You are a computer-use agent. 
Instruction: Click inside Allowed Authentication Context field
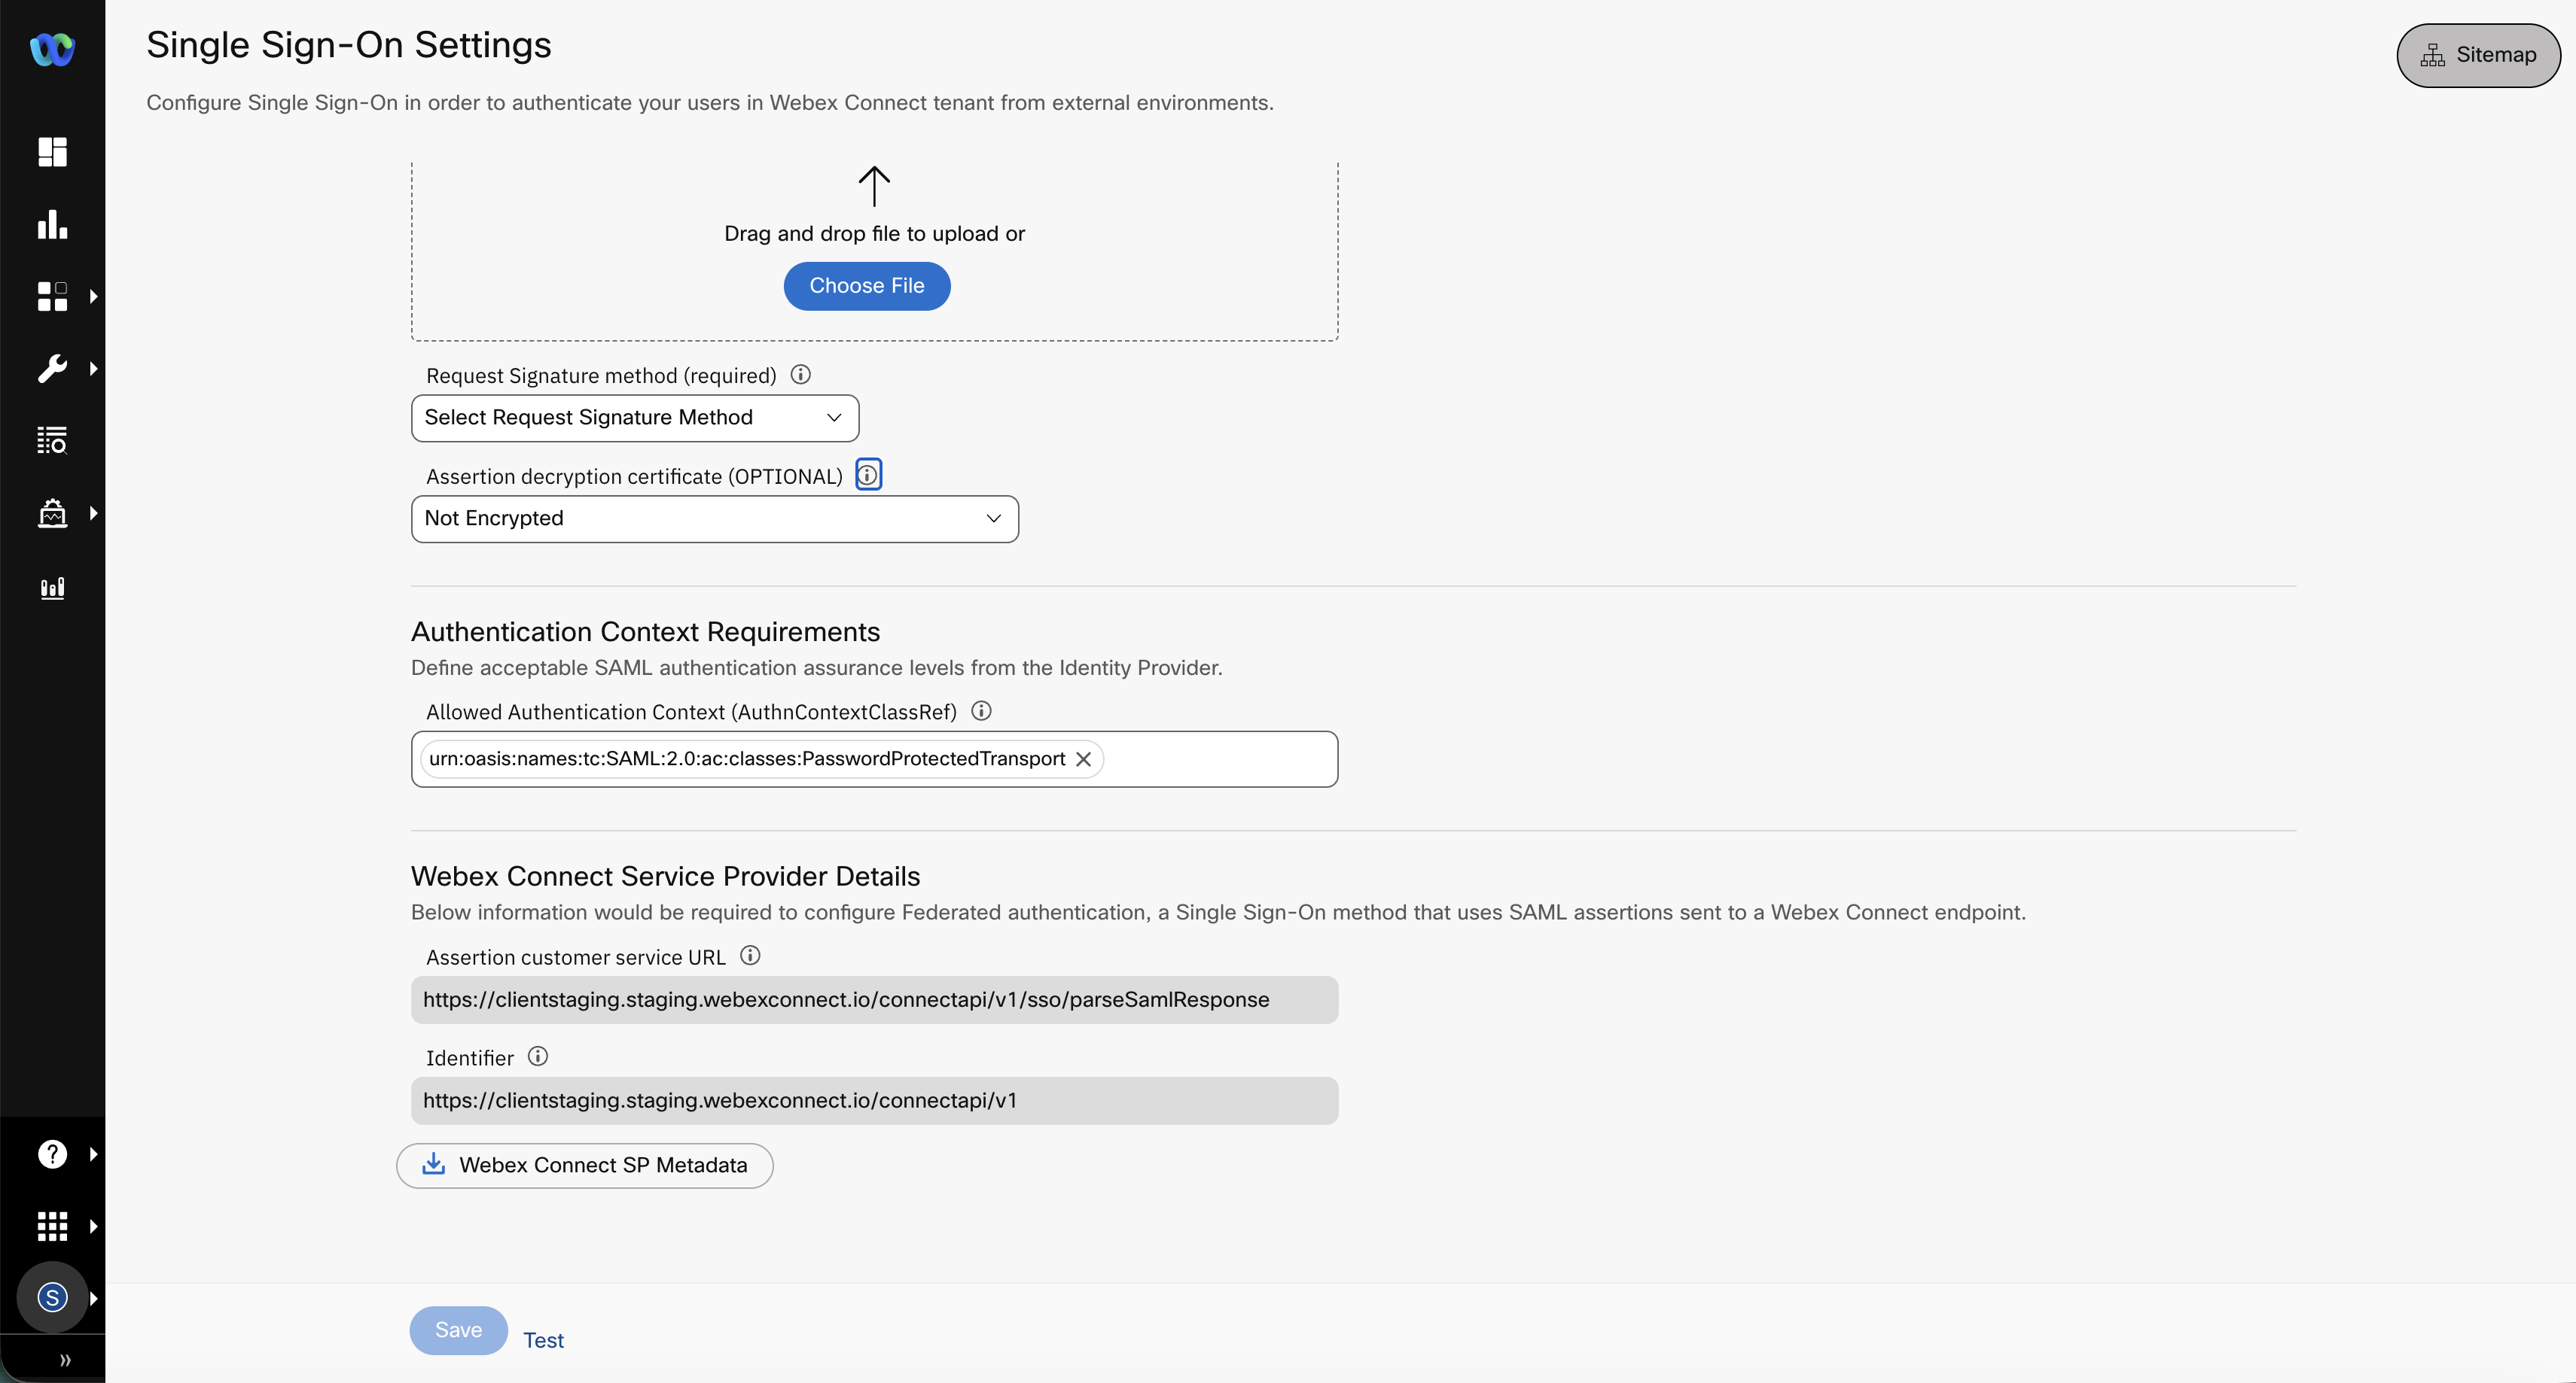coord(1220,759)
